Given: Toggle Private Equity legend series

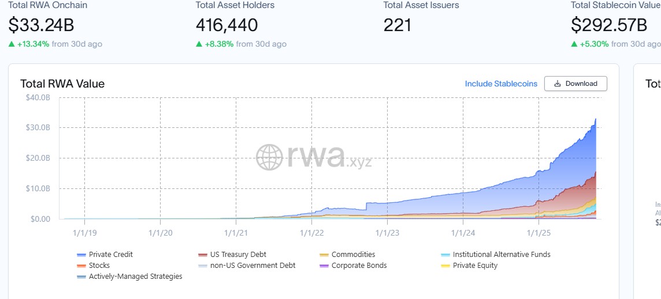Looking at the screenshot, I should pos(475,266).
